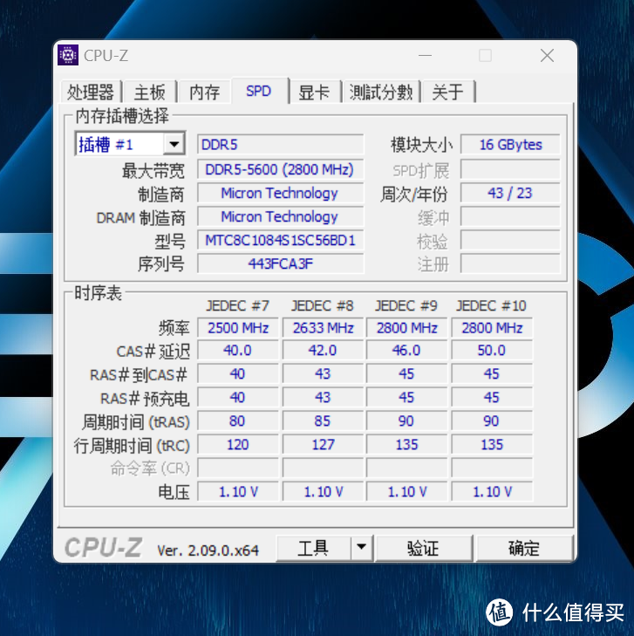This screenshot has width=634, height=636.
Task: Open the 内存 tab
Action: [205, 92]
